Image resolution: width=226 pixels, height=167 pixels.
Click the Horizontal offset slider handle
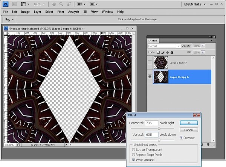(159, 128)
